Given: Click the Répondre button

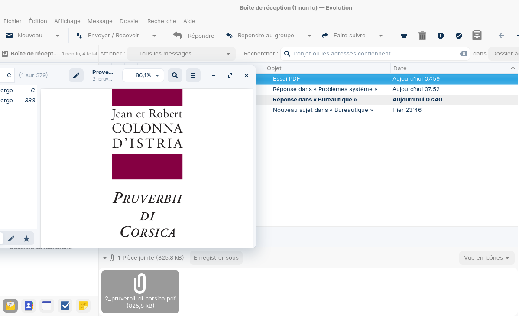Looking at the screenshot, I should tap(194, 36).
